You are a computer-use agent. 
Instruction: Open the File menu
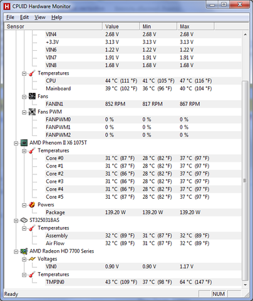(x=10, y=18)
